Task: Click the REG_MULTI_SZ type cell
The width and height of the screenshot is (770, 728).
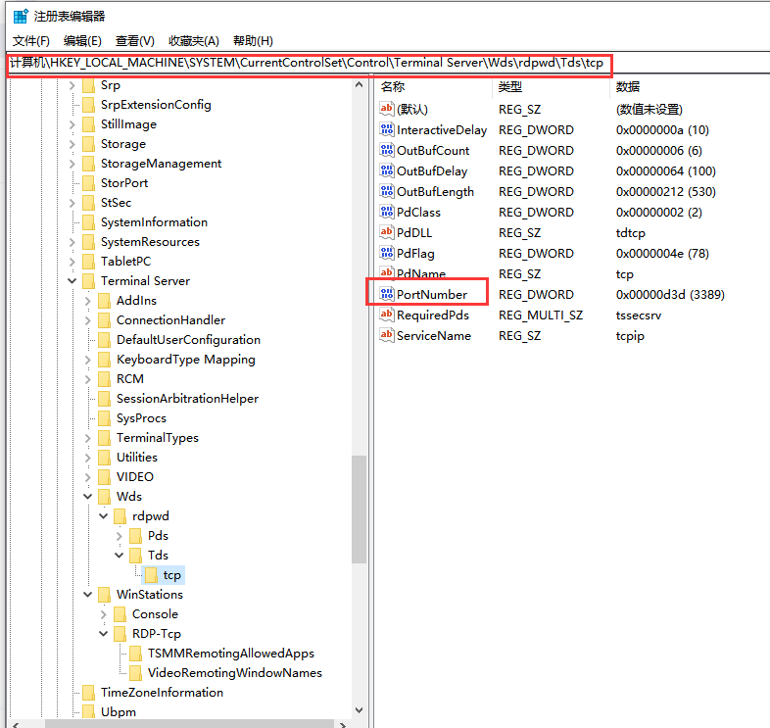Action: tap(541, 315)
